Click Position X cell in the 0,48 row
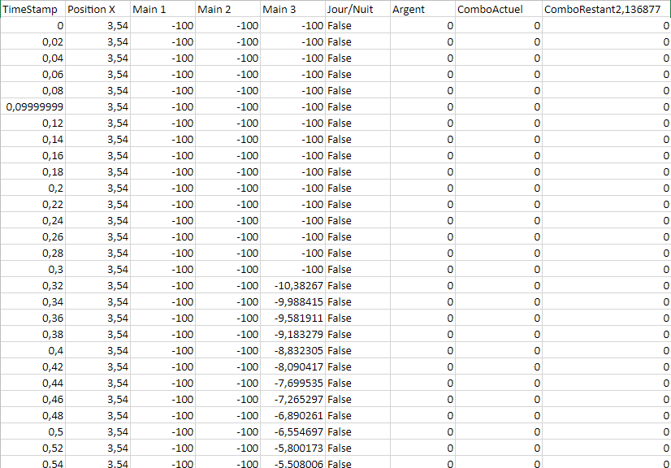Viewport: 671px width, 468px height. [x=98, y=416]
